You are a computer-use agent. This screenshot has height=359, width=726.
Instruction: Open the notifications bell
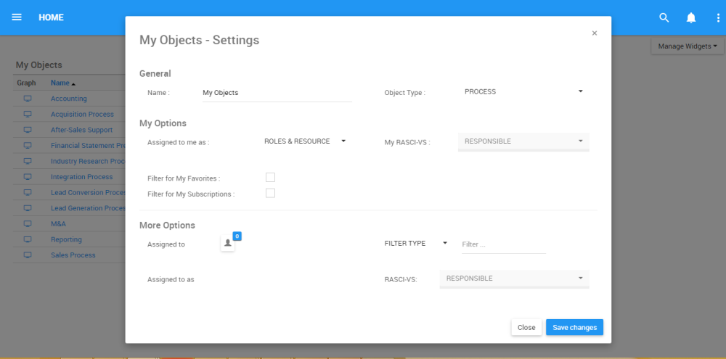click(691, 17)
